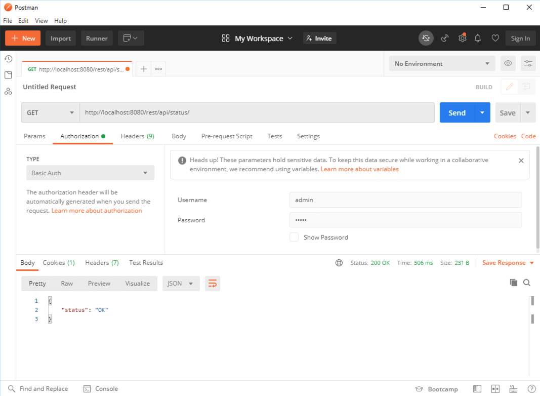Open the Learn more about variables link
540x396 pixels.
tap(359, 169)
